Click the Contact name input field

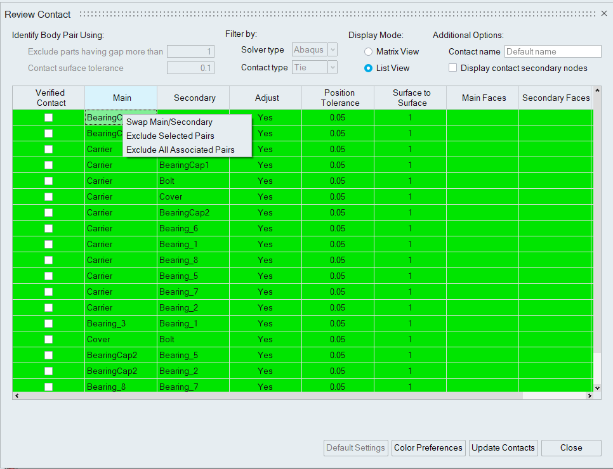pyautogui.click(x=552, y=52)
